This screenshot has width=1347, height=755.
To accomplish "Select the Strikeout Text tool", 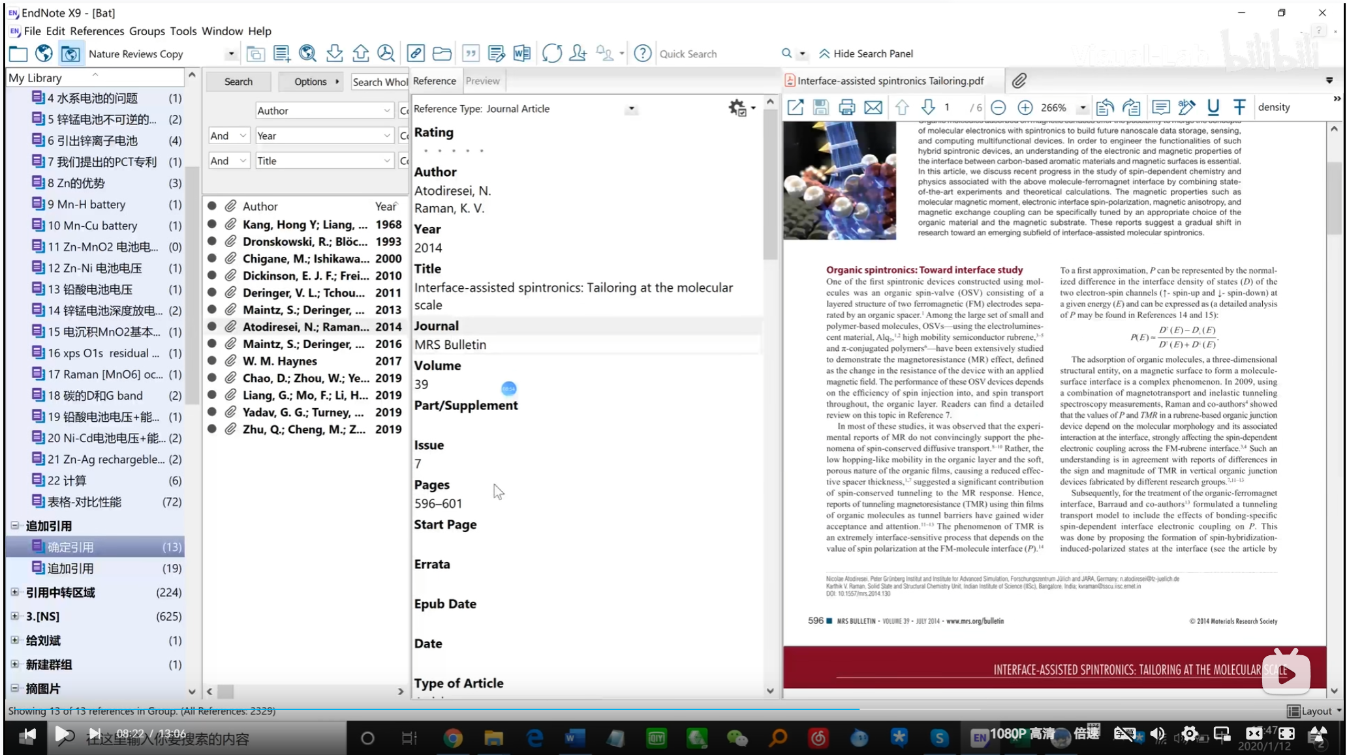I will 1239,107.
